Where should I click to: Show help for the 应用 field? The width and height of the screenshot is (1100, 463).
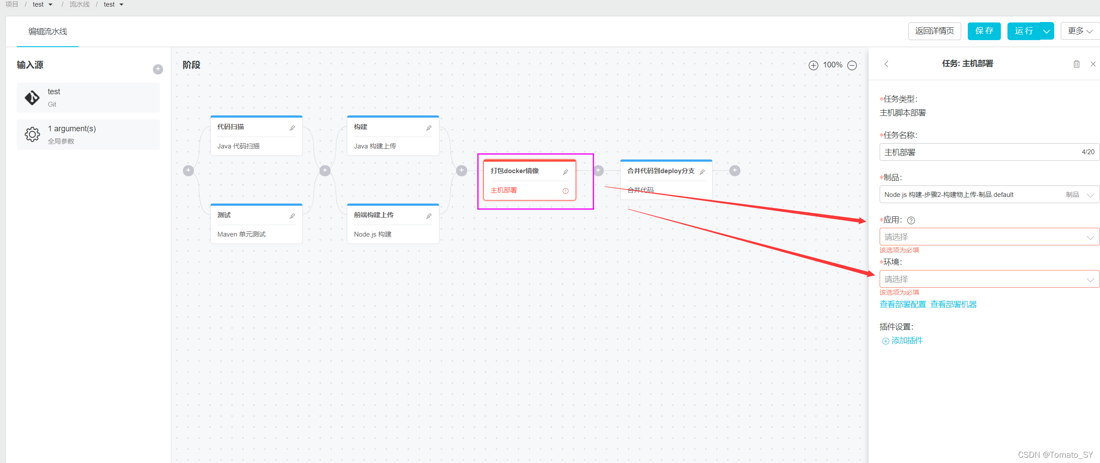(911, 220)
